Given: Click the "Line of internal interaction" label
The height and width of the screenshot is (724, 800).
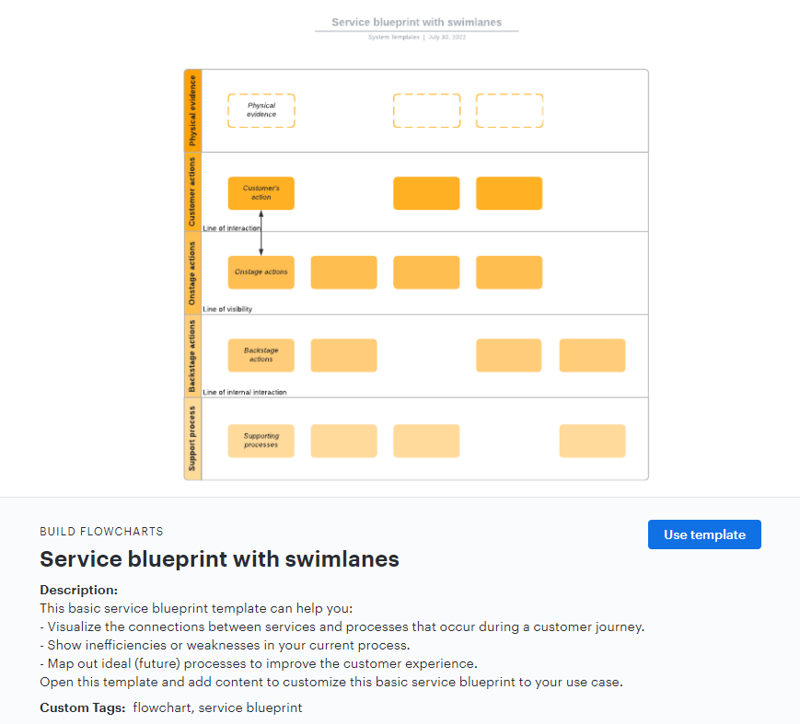Looking at the screenshot, I should click(245, 392).
